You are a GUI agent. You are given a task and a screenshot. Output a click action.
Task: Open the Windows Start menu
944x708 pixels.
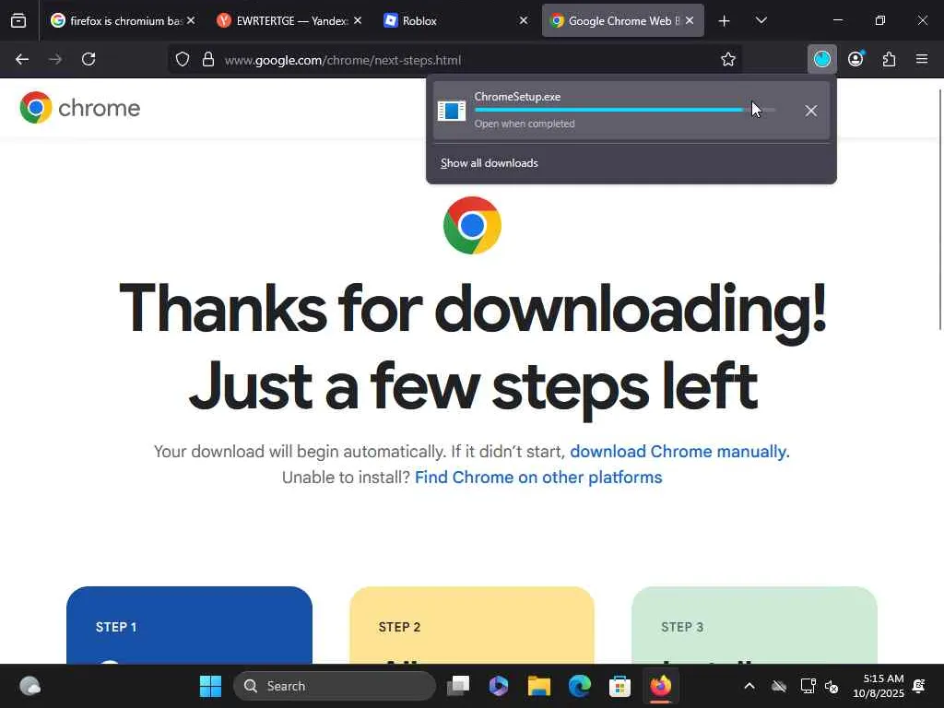click(x=210, y=686)
